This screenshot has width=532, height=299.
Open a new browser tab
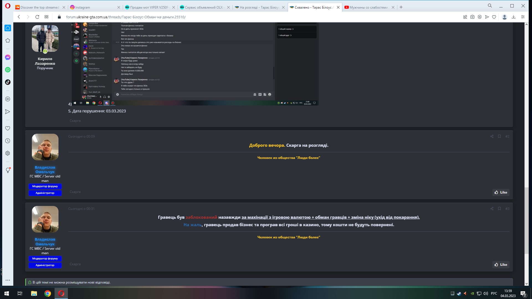pos(401,7)
